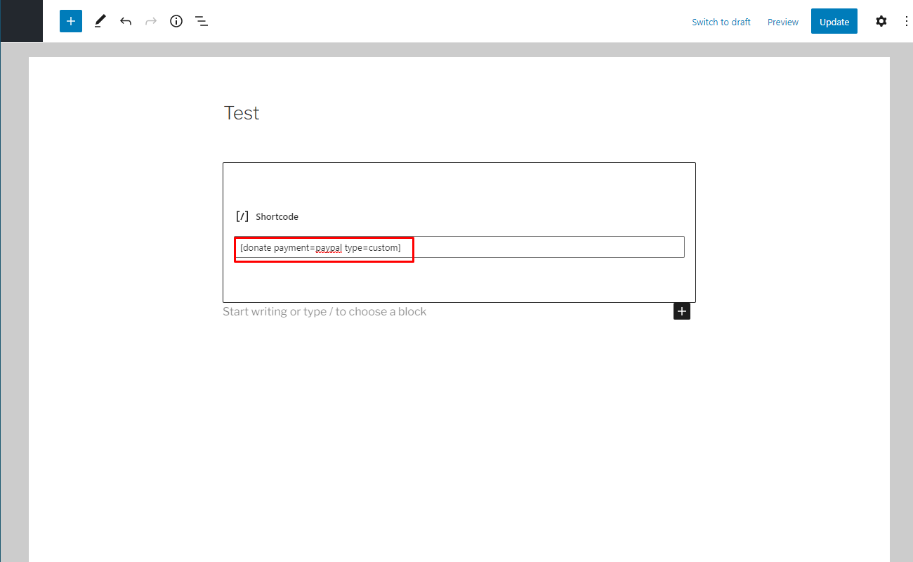Image resolution: width=913 pixels, height=562 pixels.
Task: Open the document Details info icon
Action: [176, 21]
